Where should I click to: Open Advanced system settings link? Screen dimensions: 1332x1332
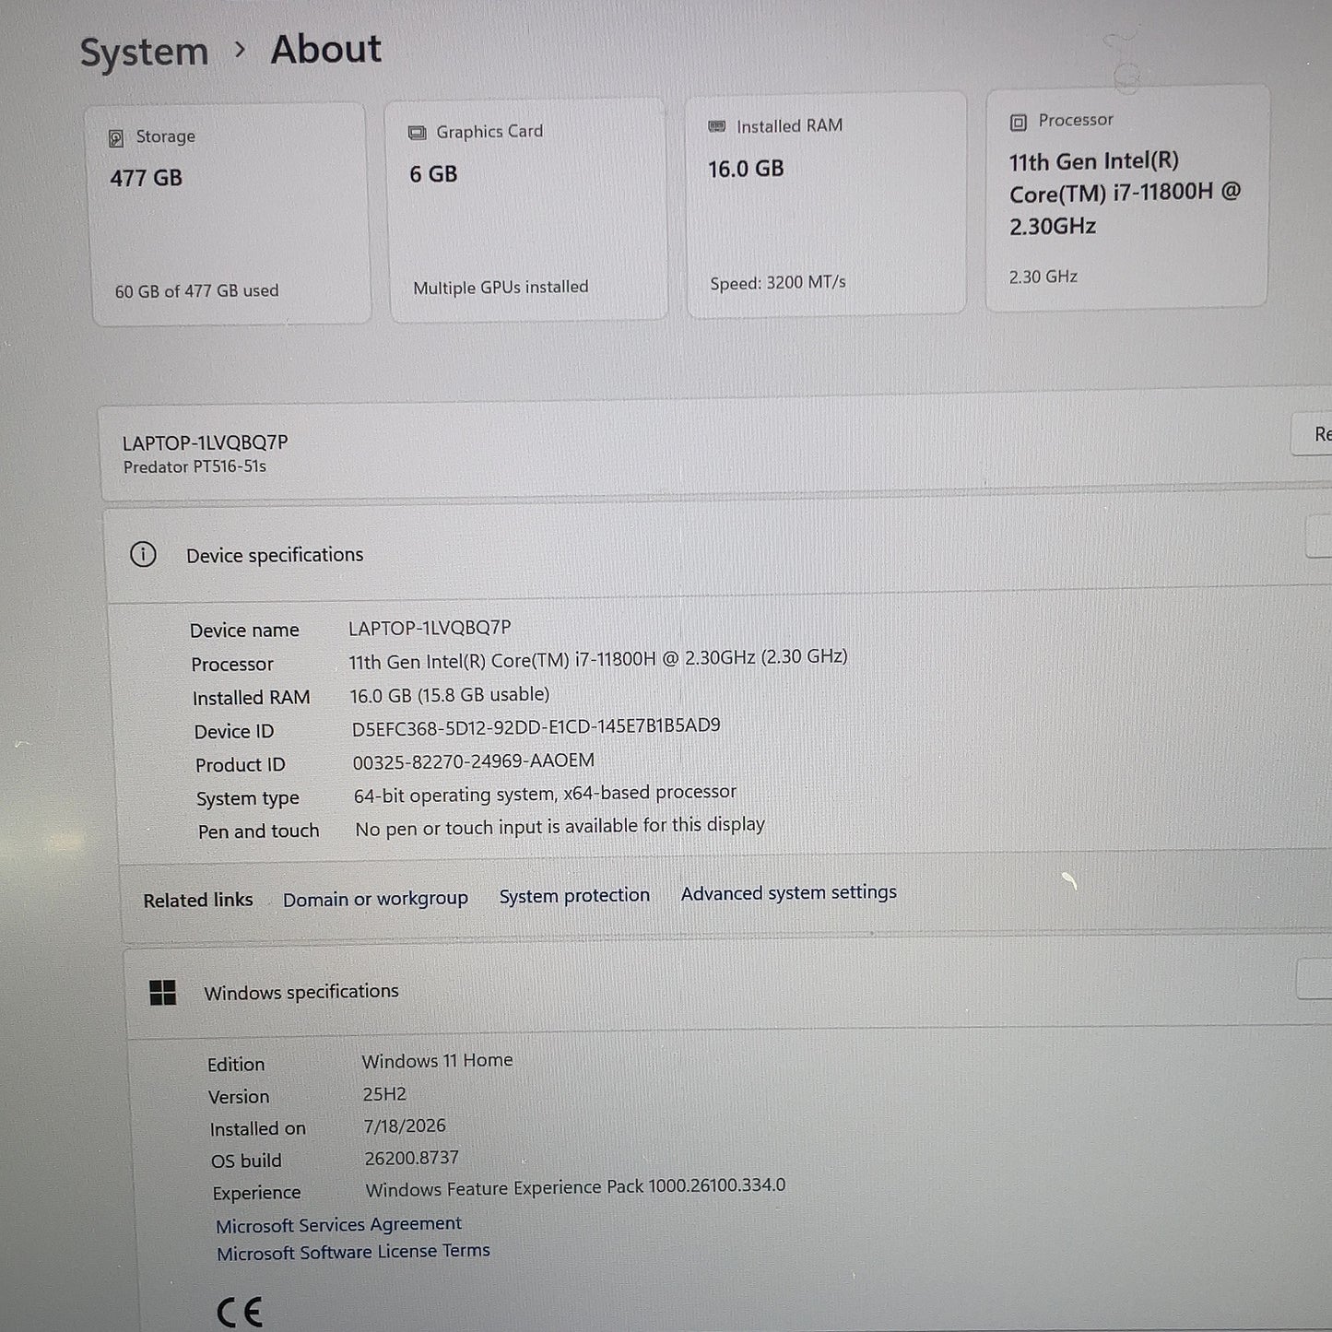[x=789, y=893]
